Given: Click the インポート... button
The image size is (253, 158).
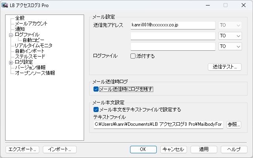Looking at the screenshot, I should click(60, 149).
